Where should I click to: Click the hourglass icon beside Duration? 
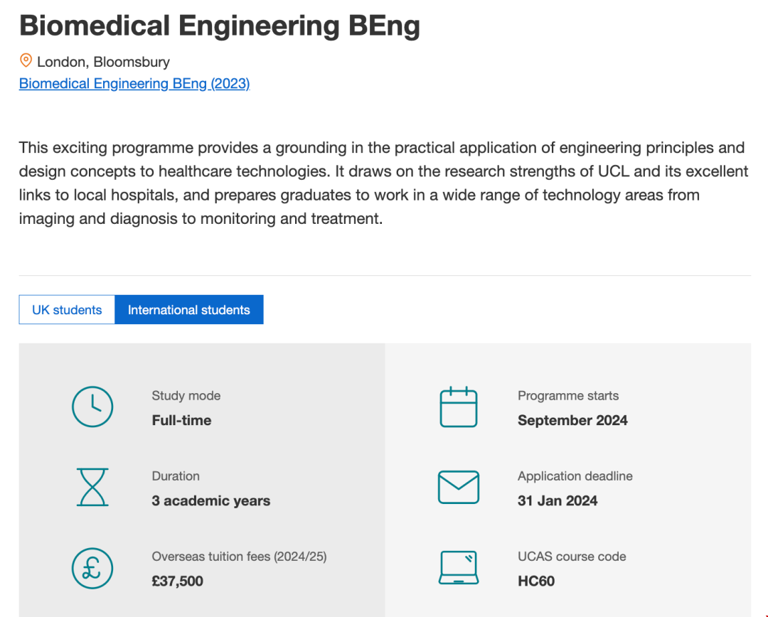(92, 487)
